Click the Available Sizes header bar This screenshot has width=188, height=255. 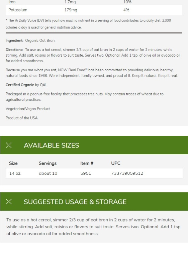pyautogui.click(x=94, y=145)
